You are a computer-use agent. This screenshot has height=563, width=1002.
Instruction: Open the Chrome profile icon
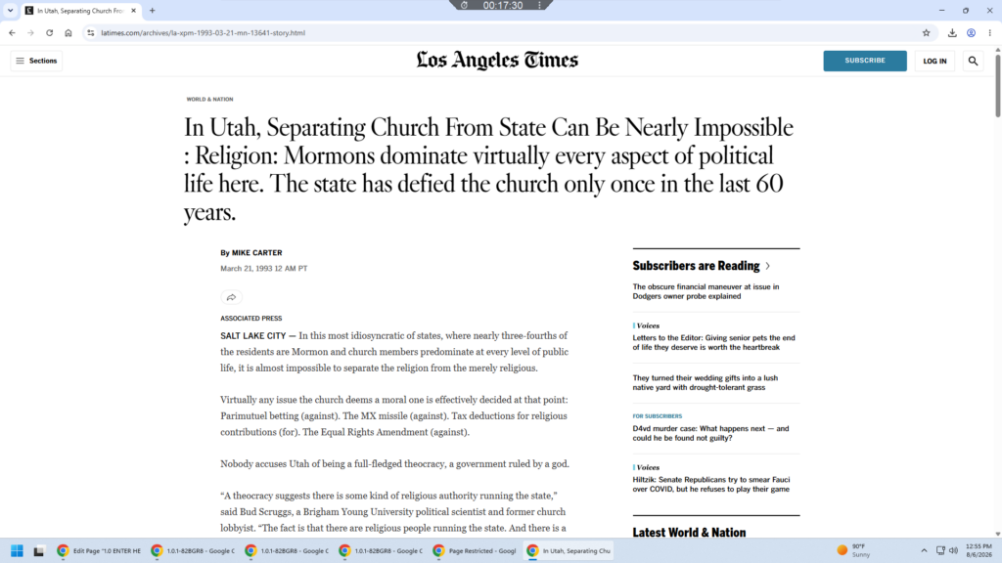972,32
